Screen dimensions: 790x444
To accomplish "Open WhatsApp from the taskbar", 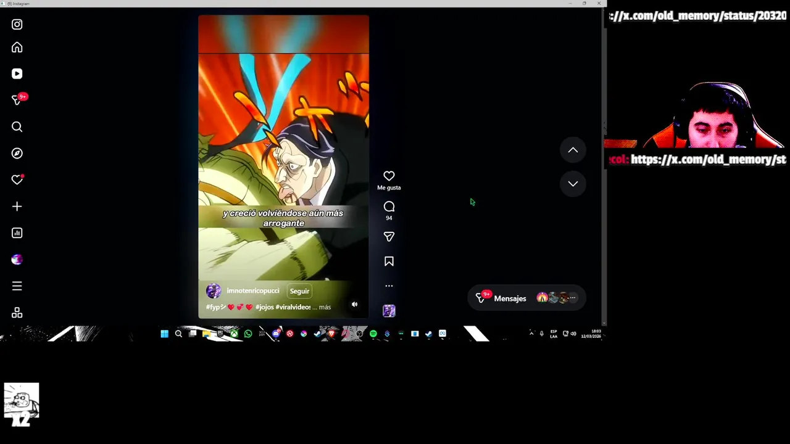I will pyautogui.click(x=248, y=334).
